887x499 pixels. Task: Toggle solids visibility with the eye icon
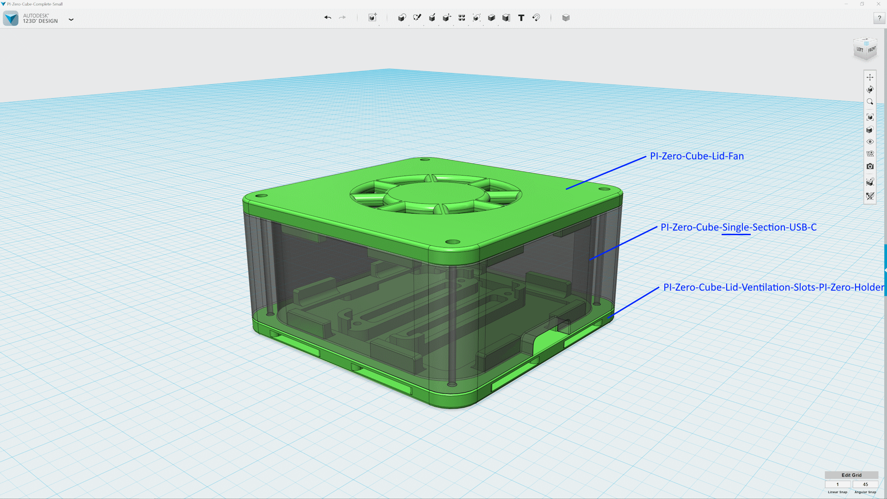(870, 142)
